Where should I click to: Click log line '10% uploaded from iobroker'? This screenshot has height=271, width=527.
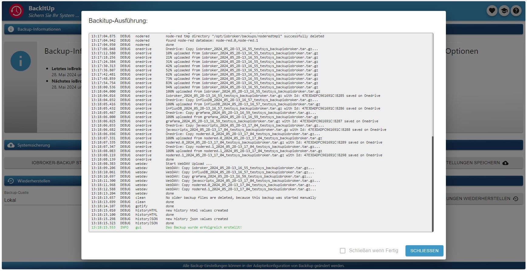[242, 53]
